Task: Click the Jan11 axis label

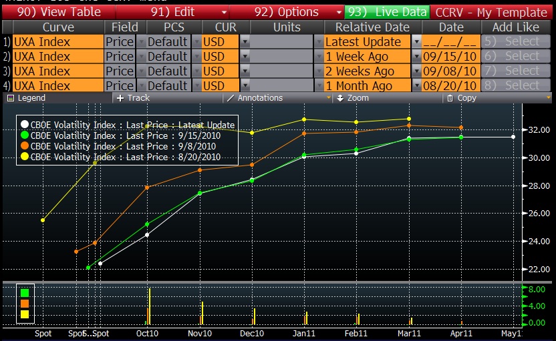Action: (304, 334)
